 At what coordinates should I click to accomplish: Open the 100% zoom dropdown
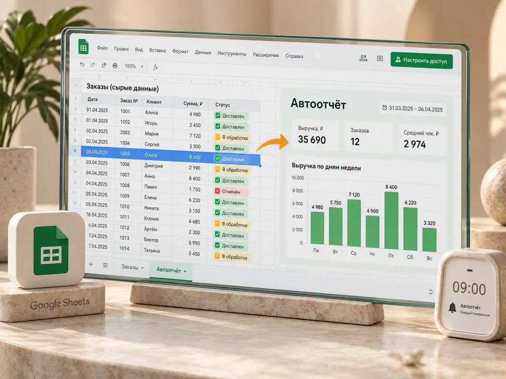pos(134,66)
